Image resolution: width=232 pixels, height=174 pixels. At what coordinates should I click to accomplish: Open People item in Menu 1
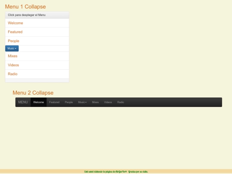click(13, 41)
